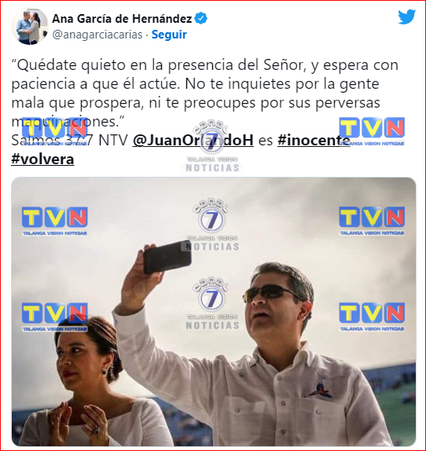Click the blue verified checkmark badge
426x451 pixels.
tap(200, 19)
